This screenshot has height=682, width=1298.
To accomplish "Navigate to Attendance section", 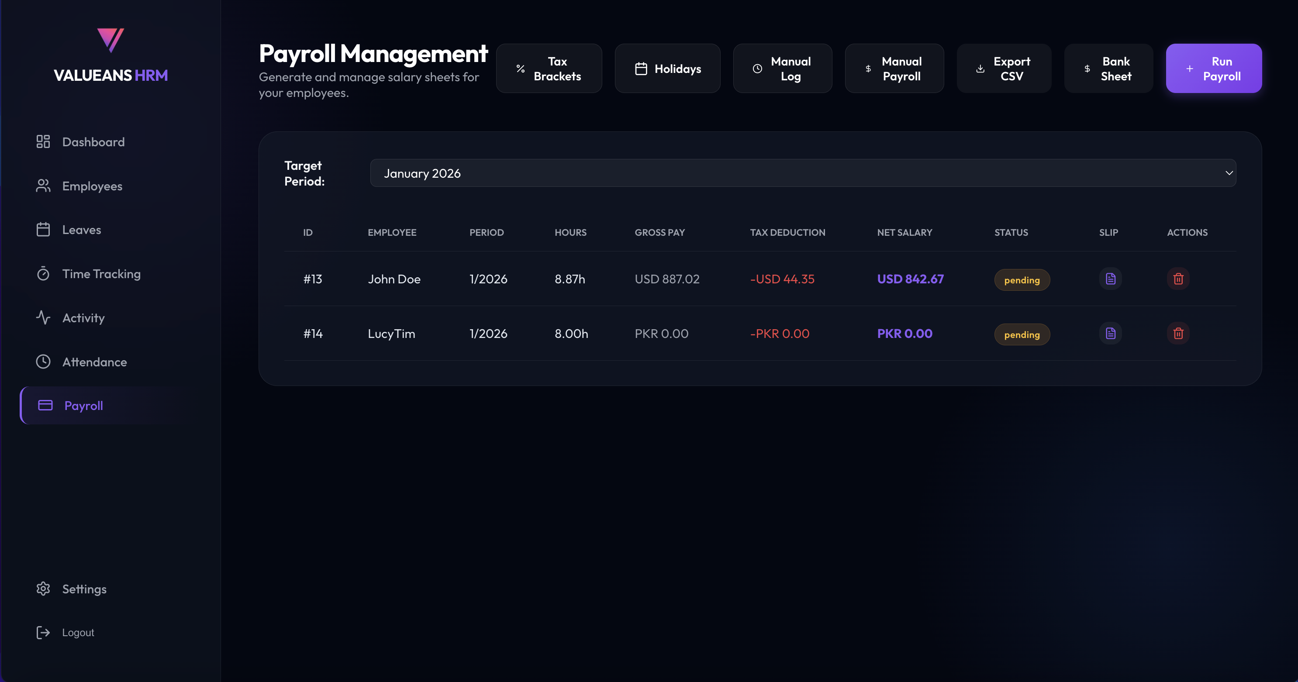I will (94, 362).
